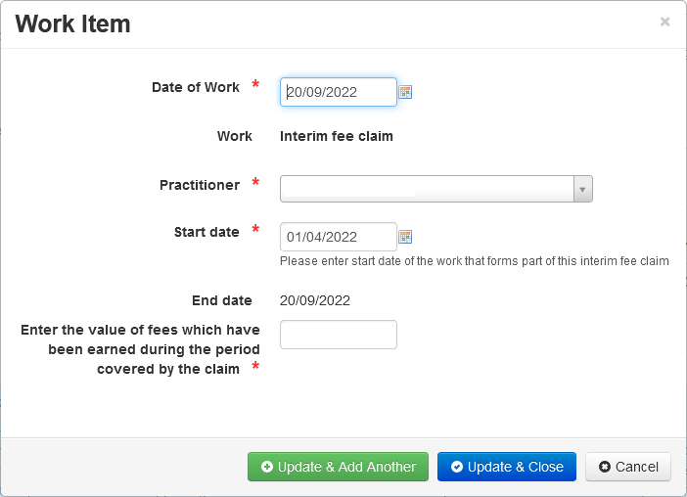Click the Start date label text
687x497 pixels.
[206, 232]
